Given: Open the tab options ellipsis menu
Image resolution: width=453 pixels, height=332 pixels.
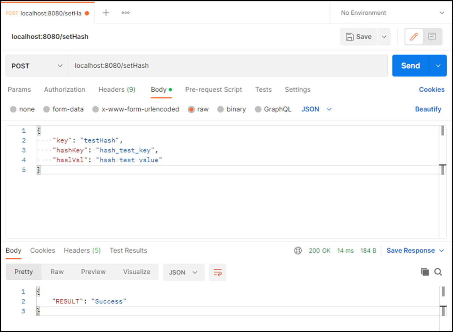Looking at the screenshot, I should 125,13.
